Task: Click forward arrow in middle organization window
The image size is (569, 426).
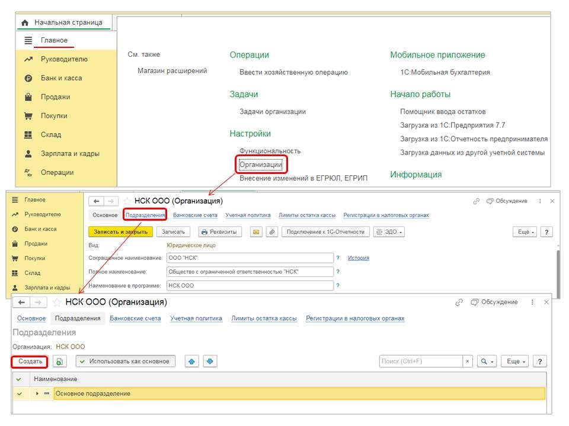Action: click(111, 201)
